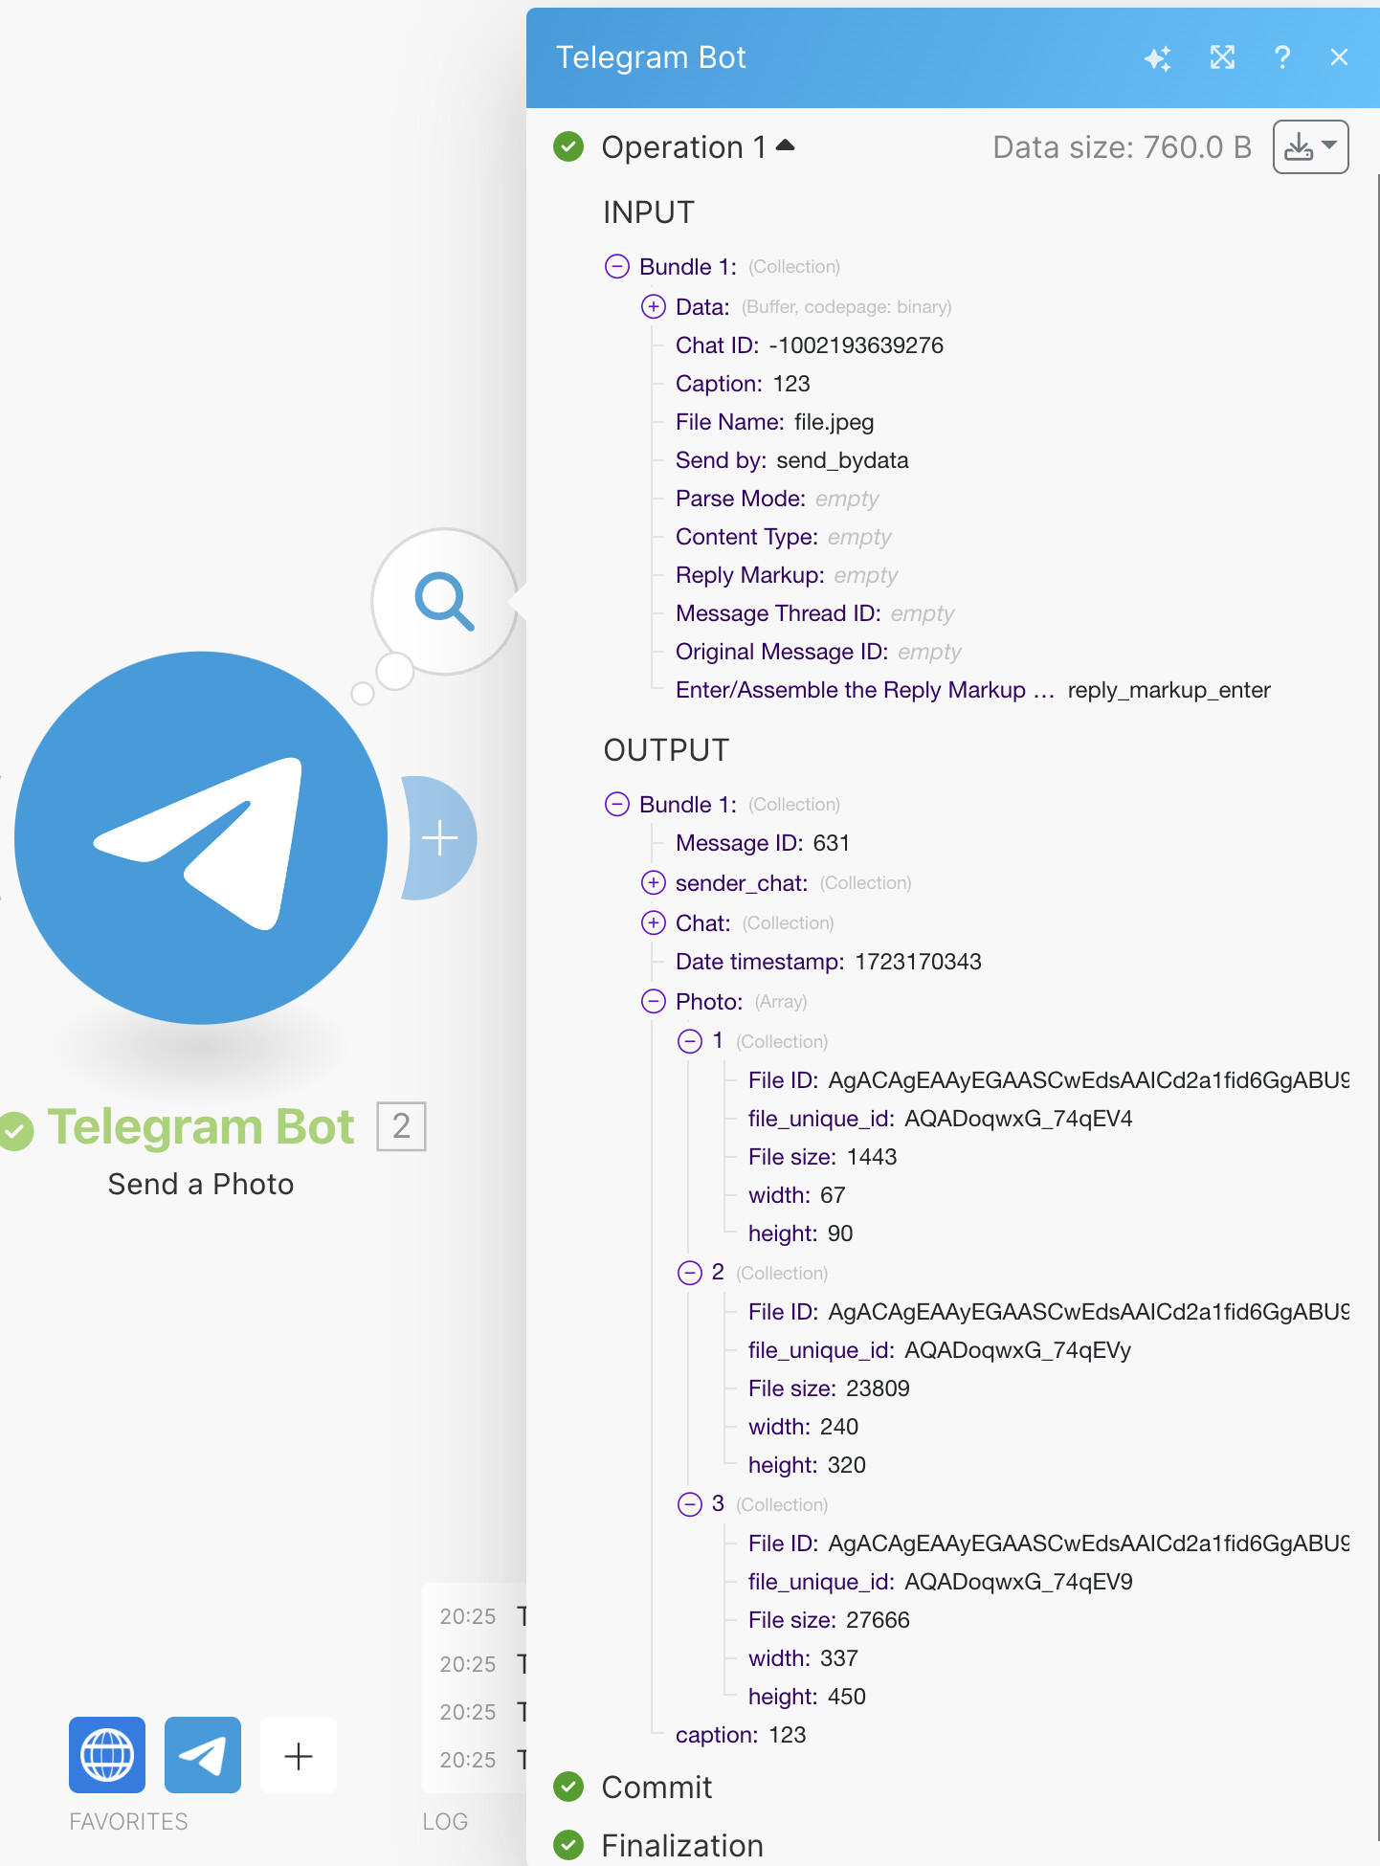This screenshot has width=1380, height=1866.
Task: Click the Finalization status check icon
Action: 568,1845
